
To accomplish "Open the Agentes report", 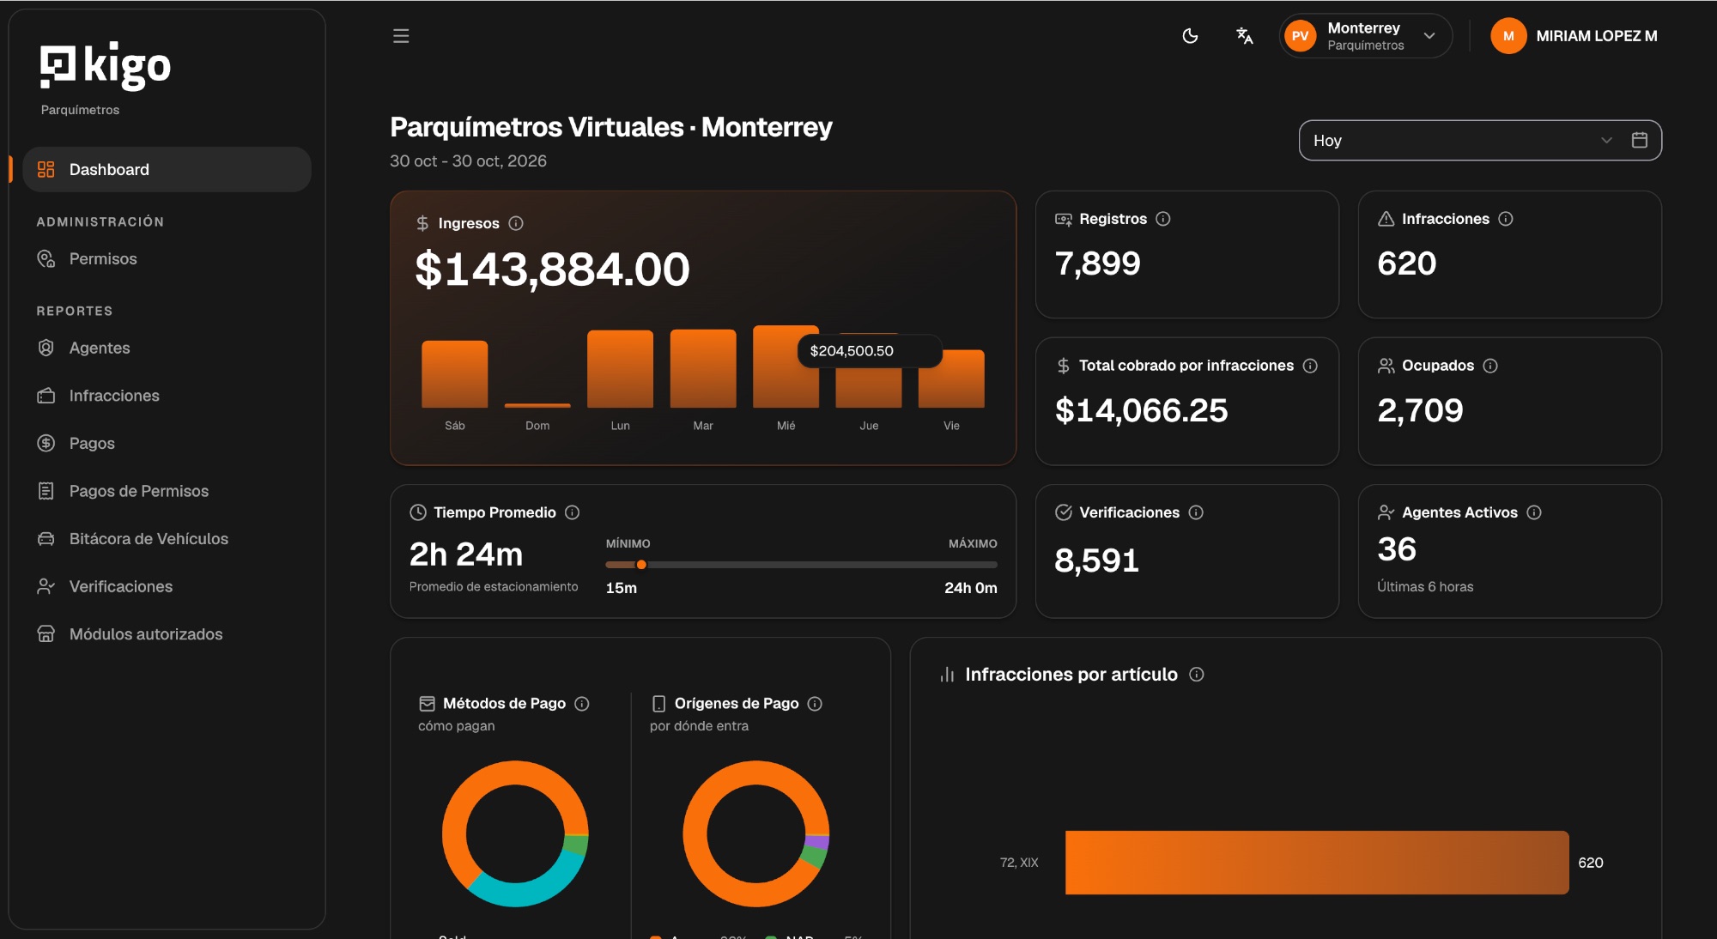I will 167,348.
